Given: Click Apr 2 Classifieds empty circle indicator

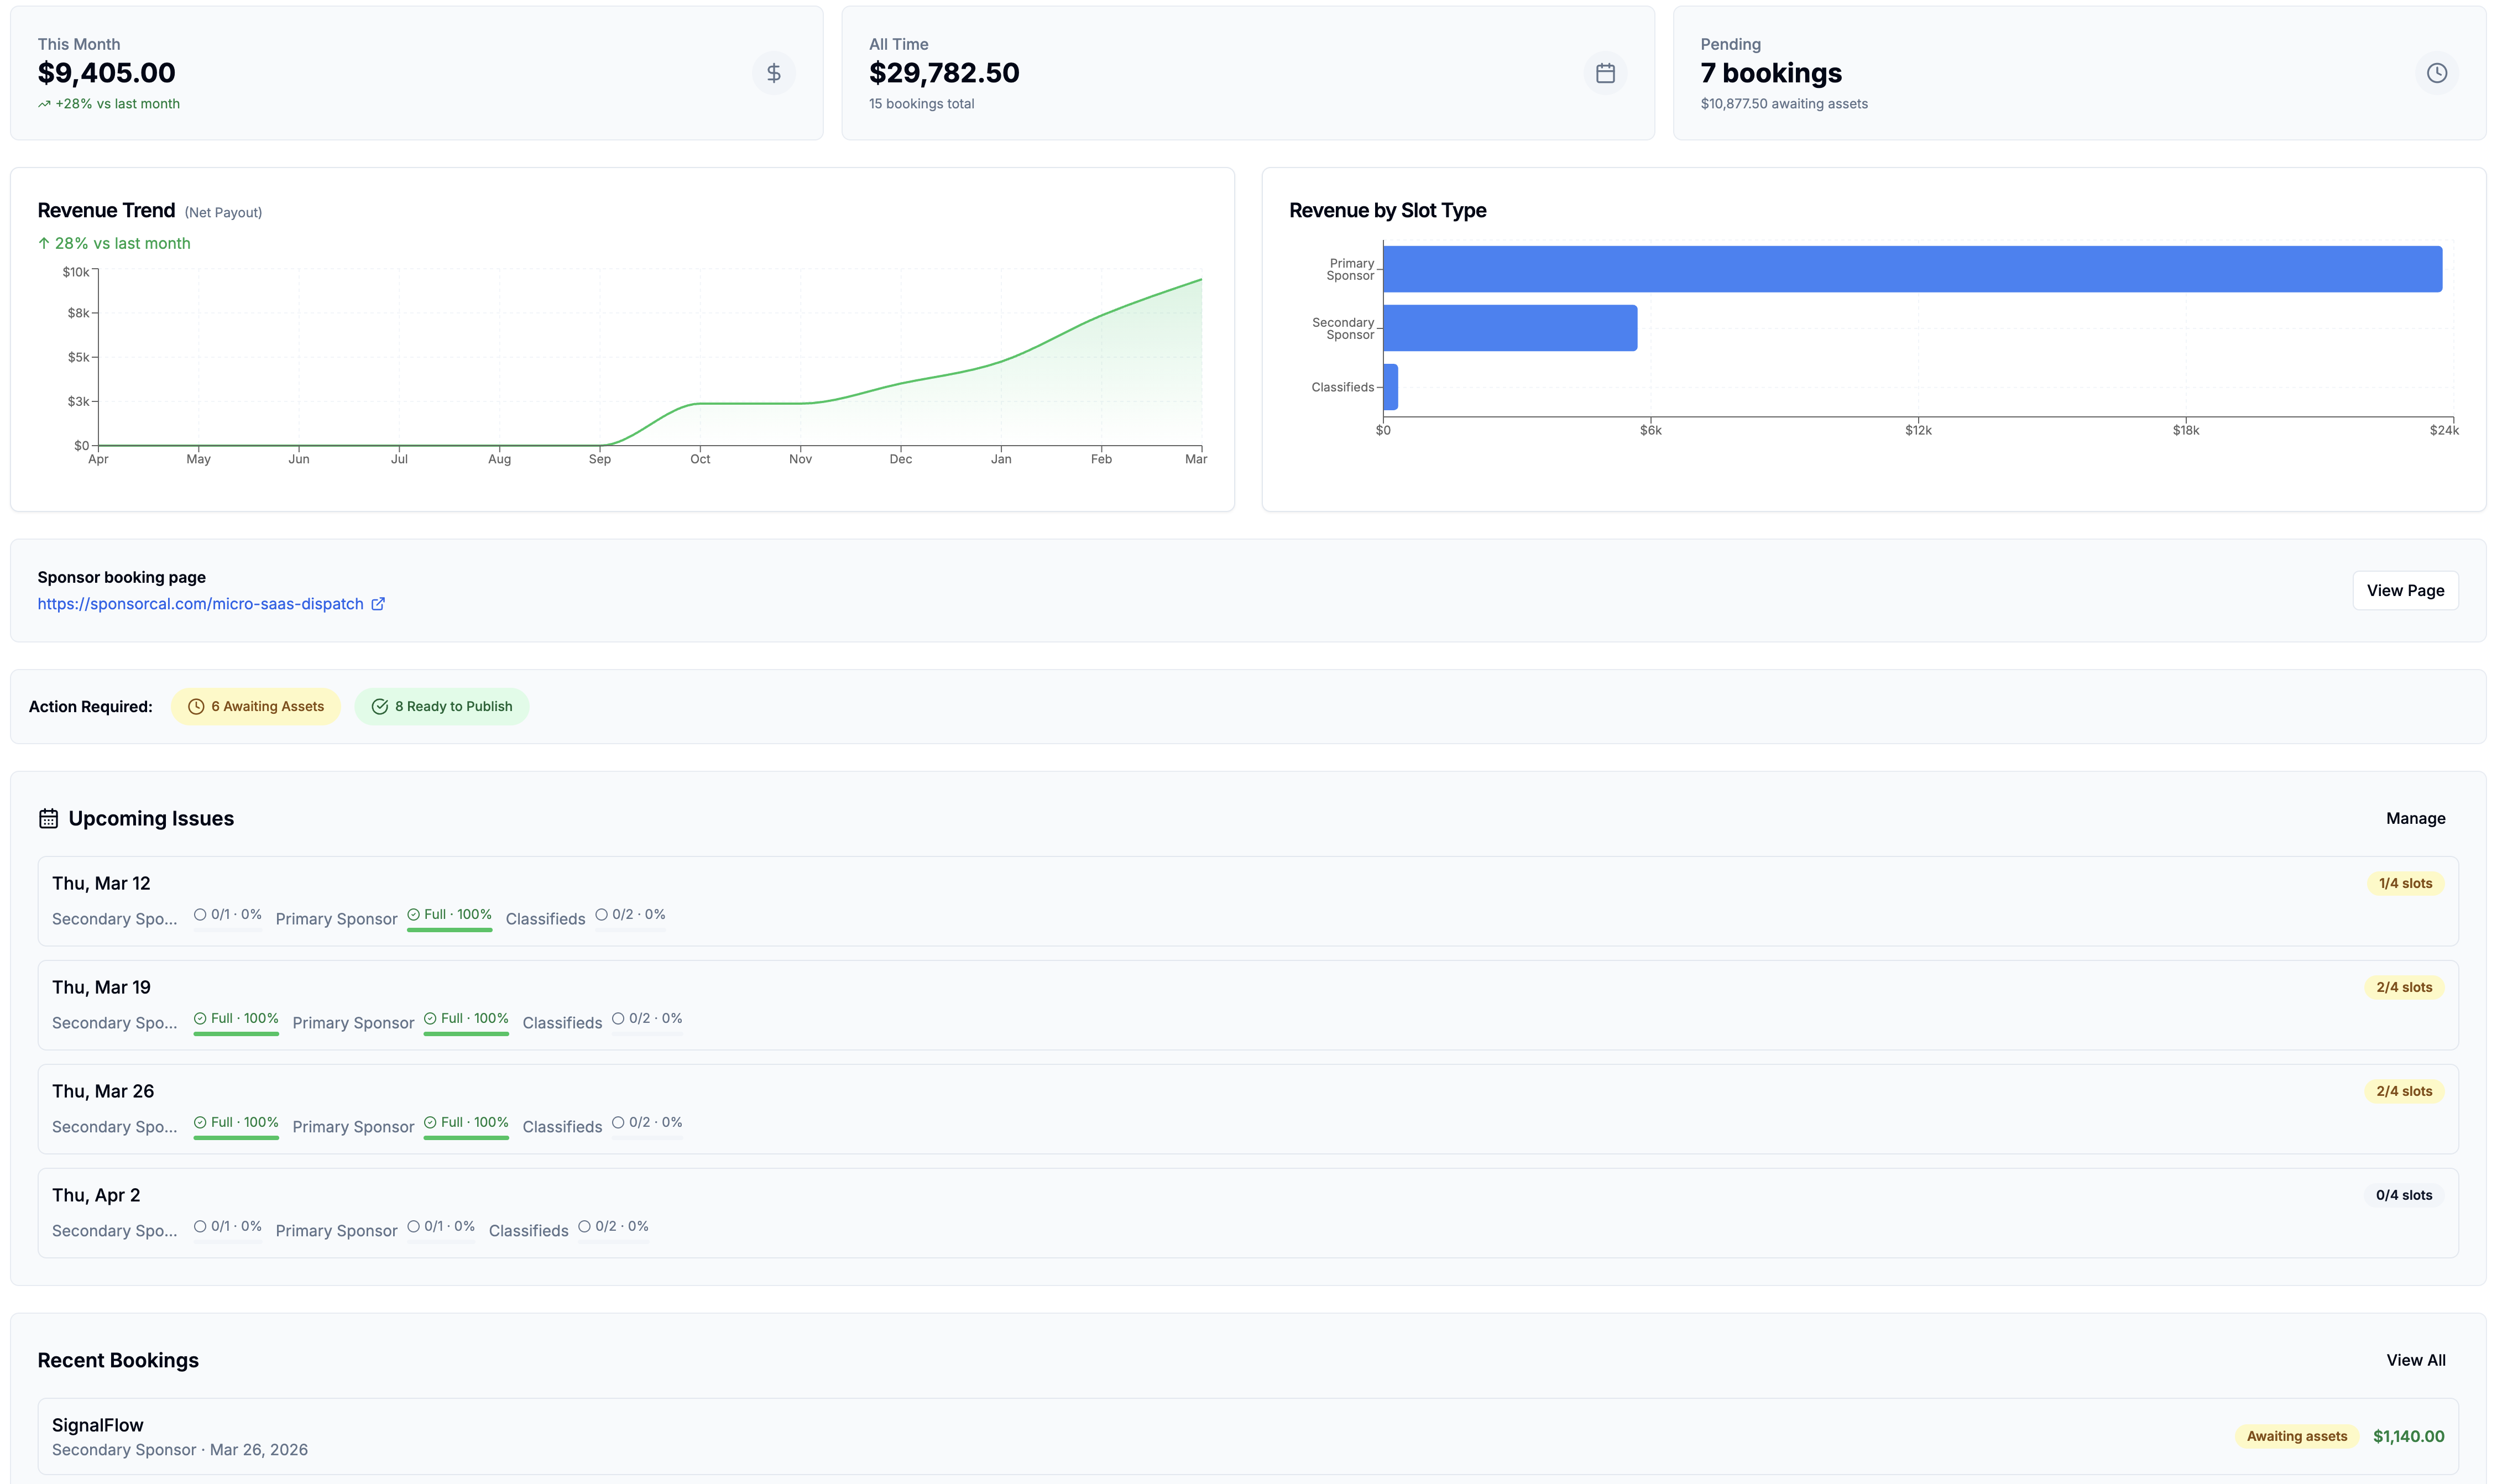Looking at the screenshot, I should (584, 1227).
